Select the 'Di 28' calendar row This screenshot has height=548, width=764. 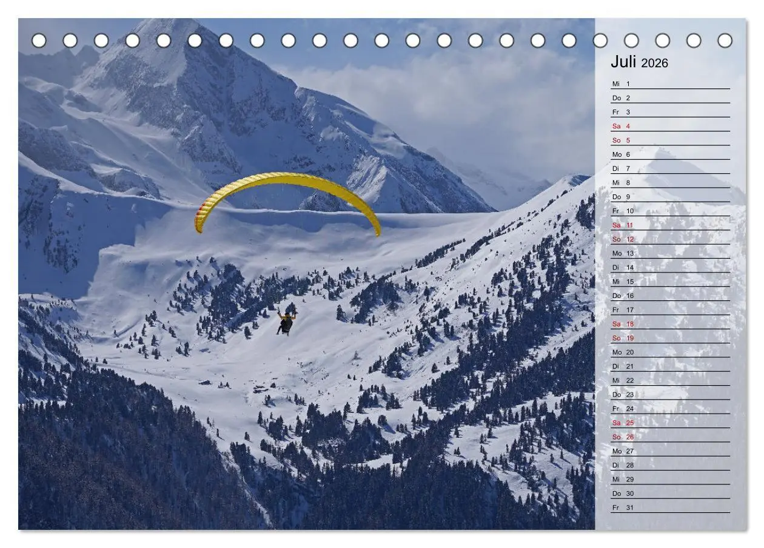(x=670, y=465)
